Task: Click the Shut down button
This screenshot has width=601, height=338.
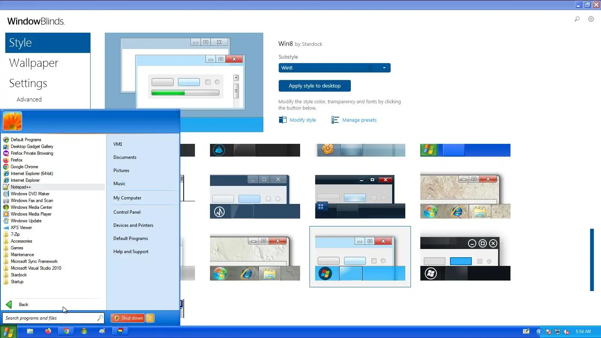Action: pyautogui.click(x=128, y=318)
